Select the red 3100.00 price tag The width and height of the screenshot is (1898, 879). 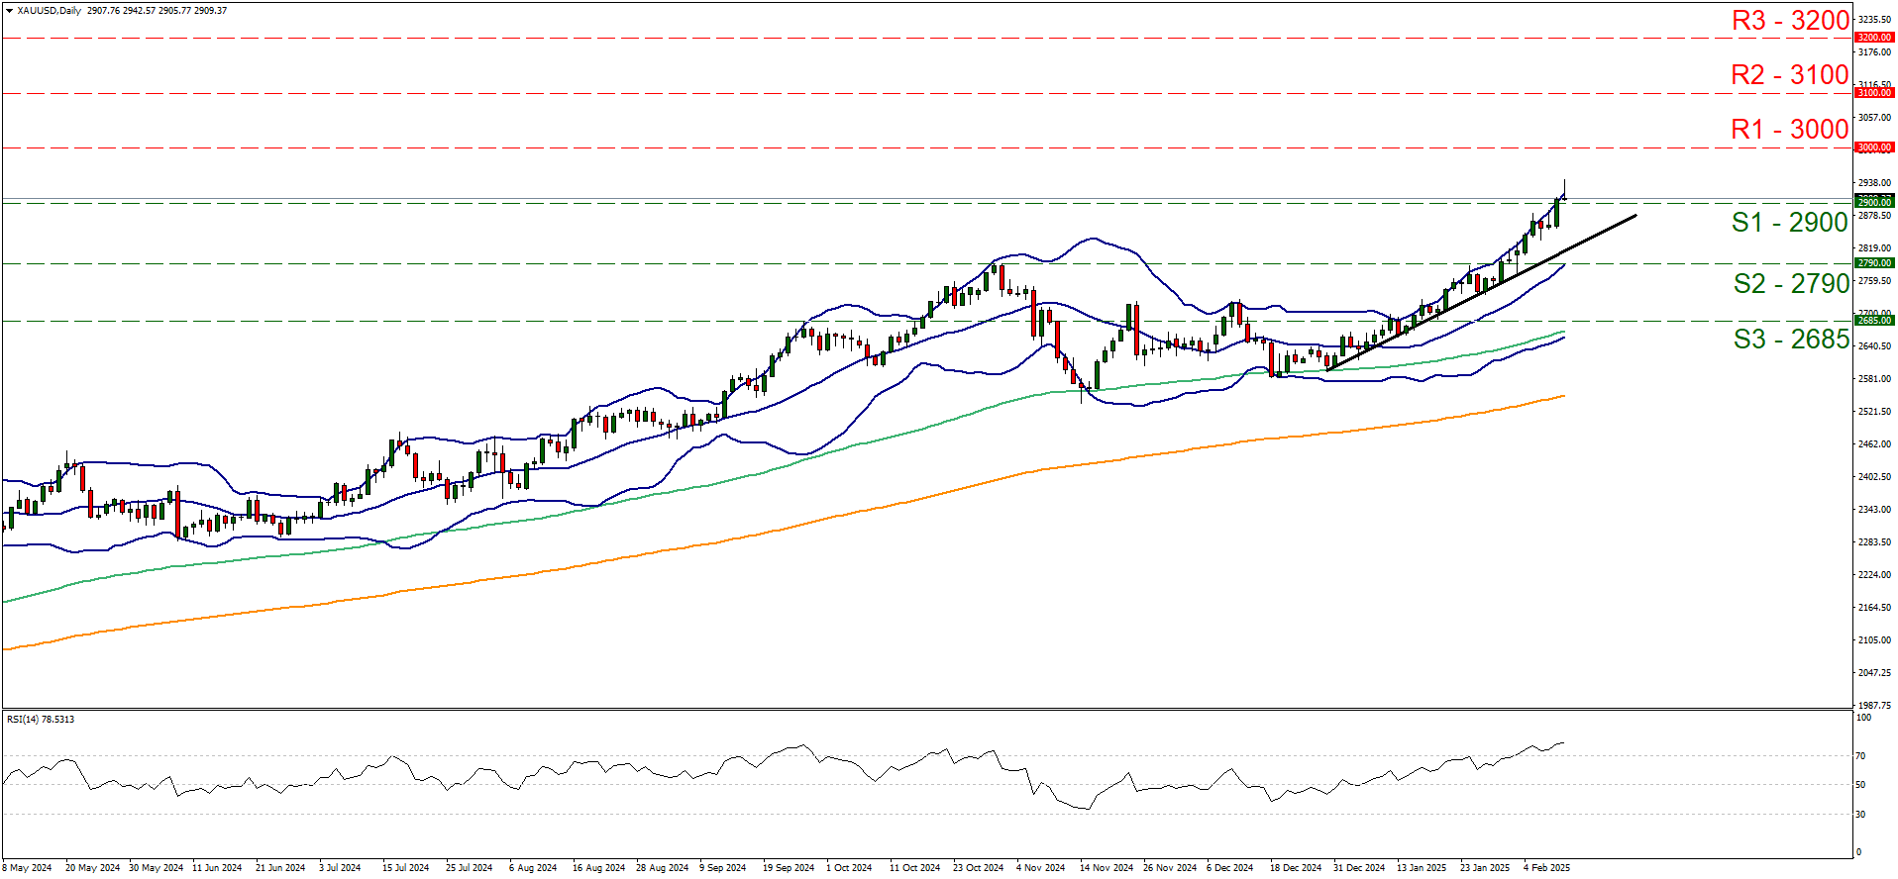click(x=1873, y=93)
